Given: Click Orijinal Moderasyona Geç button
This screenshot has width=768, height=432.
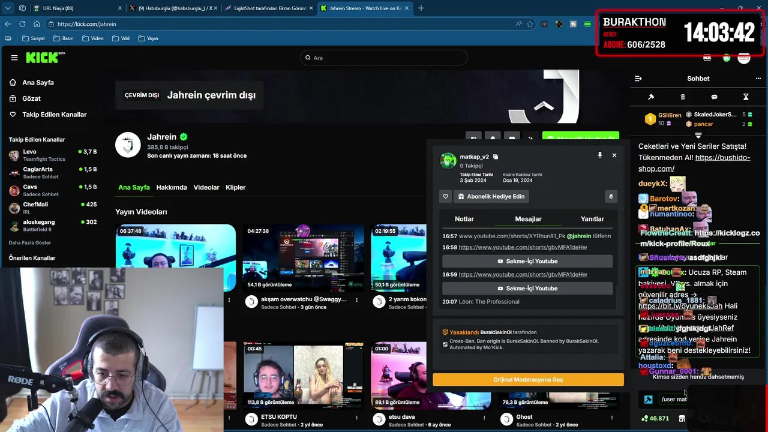Looking at the screenshot, I should coord(528,380).
